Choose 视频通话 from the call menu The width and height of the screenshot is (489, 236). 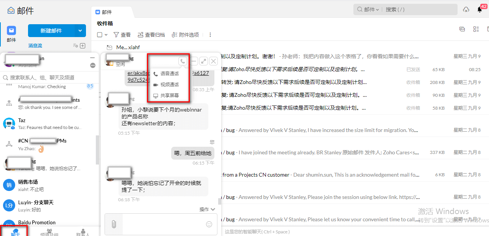169,85
